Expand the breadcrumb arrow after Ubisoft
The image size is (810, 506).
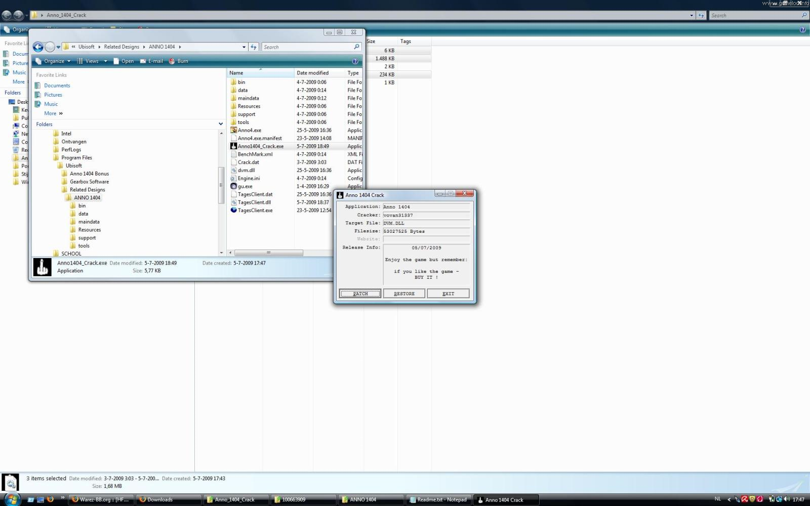point(99,47)
